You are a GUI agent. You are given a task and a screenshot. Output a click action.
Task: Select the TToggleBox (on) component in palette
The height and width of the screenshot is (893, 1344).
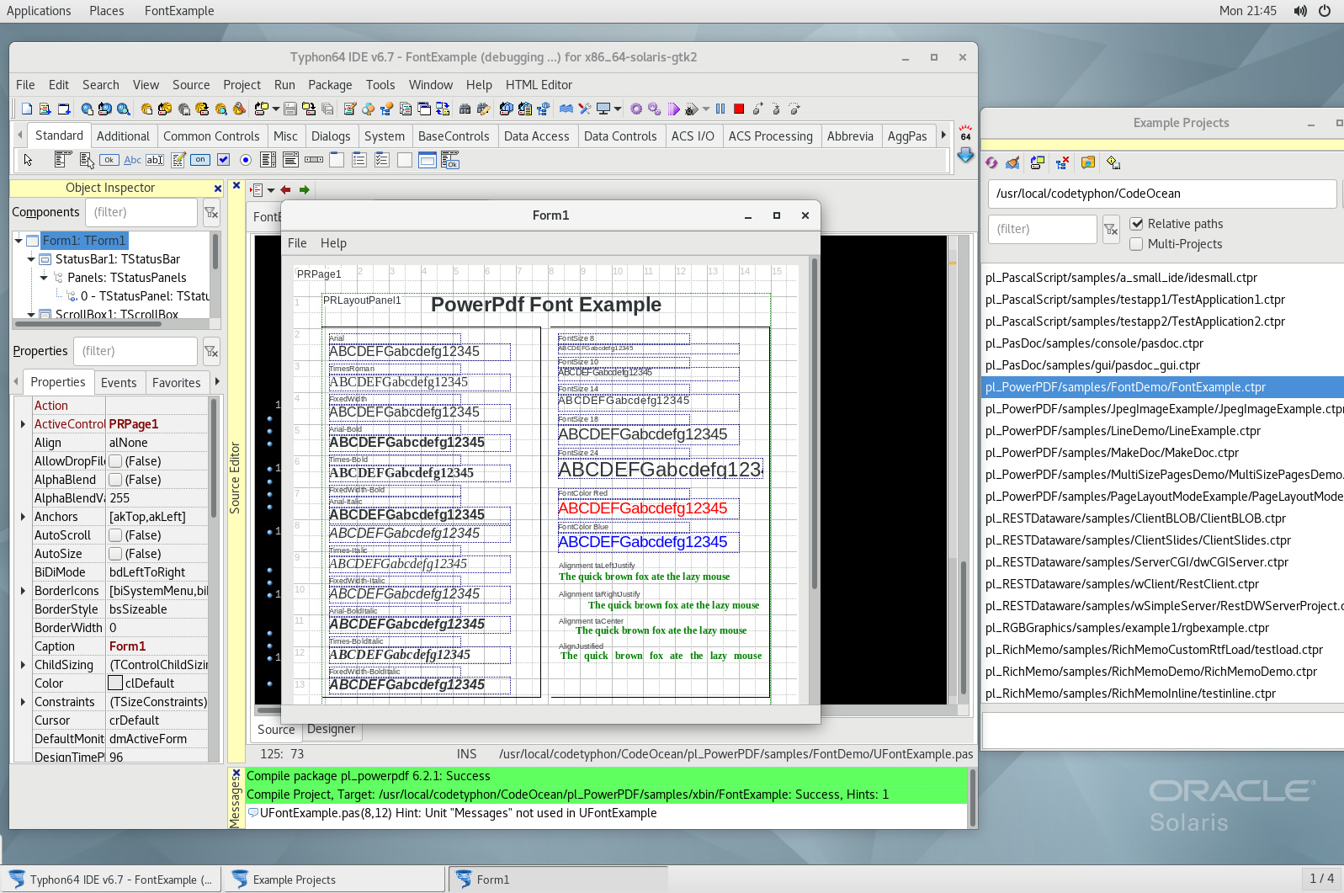point(200,160)
